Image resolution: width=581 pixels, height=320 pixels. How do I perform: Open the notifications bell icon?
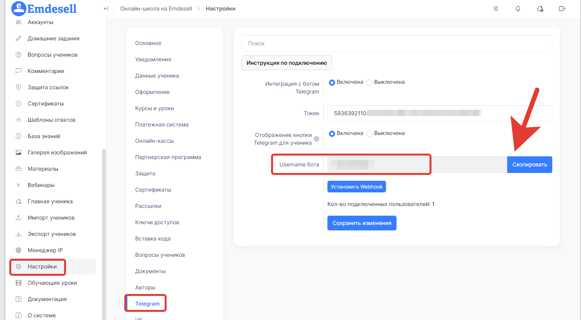[518, 9]
